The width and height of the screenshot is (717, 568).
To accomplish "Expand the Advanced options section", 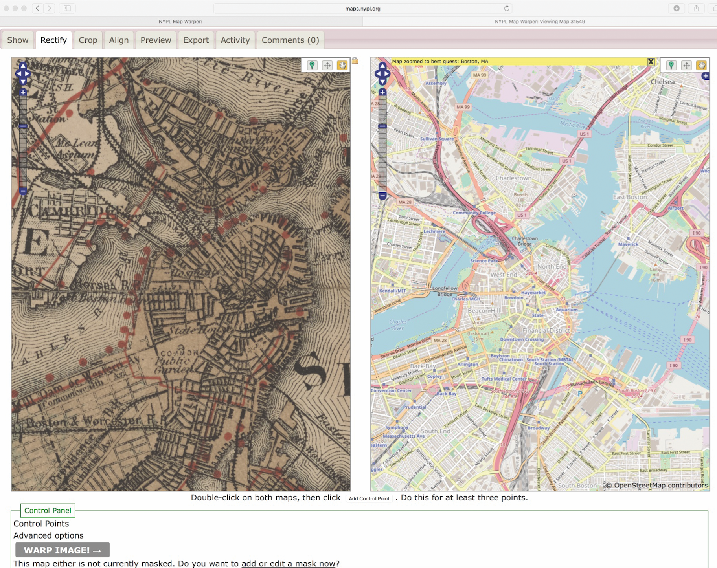I will (48, 535).
